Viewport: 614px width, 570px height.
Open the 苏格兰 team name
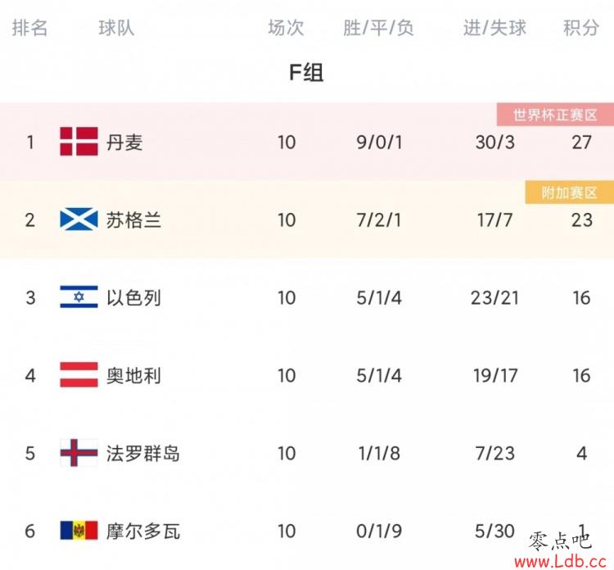[x=133, y=219]
